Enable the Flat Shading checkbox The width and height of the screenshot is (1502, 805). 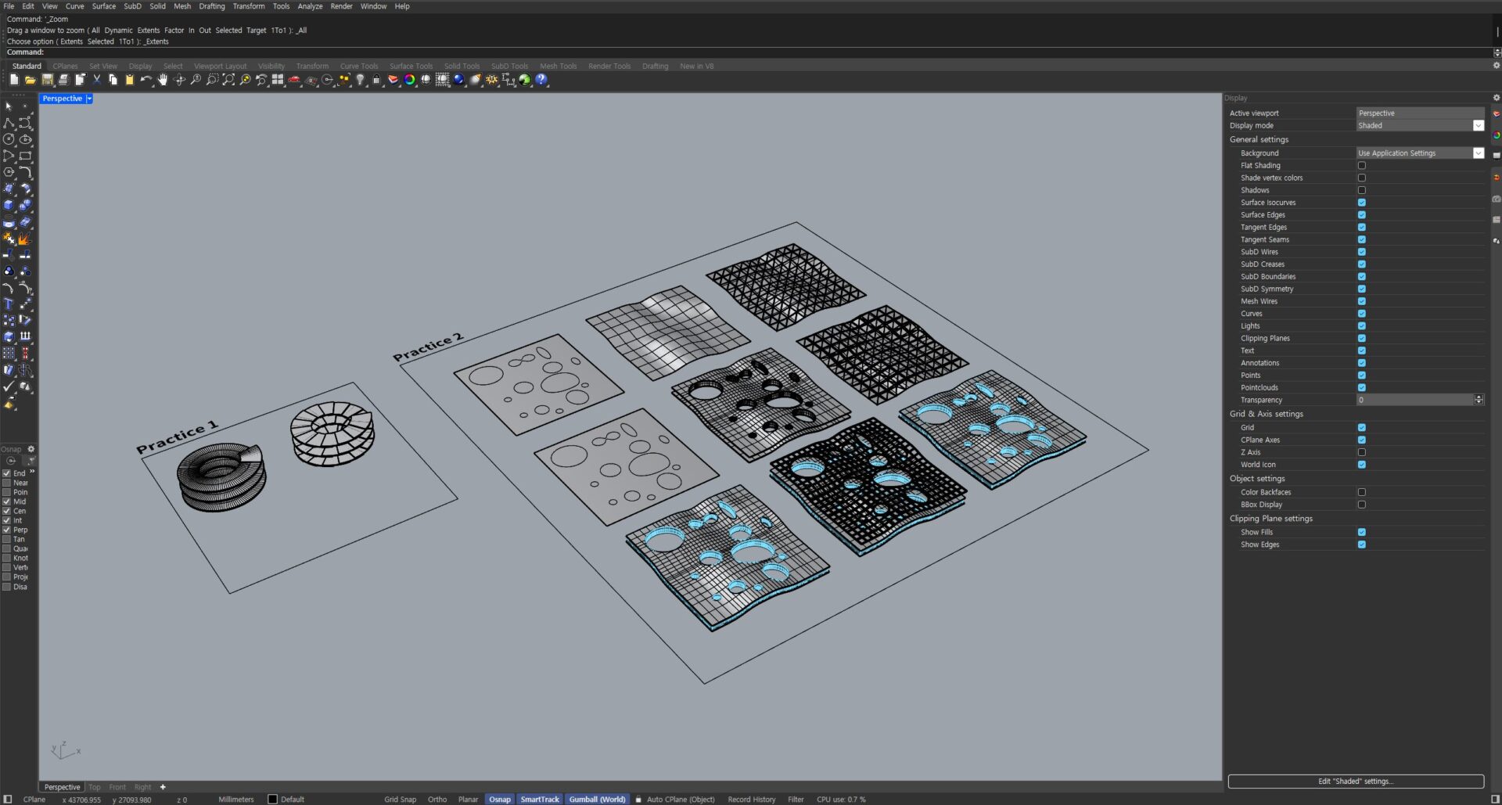click(1361, 166)
